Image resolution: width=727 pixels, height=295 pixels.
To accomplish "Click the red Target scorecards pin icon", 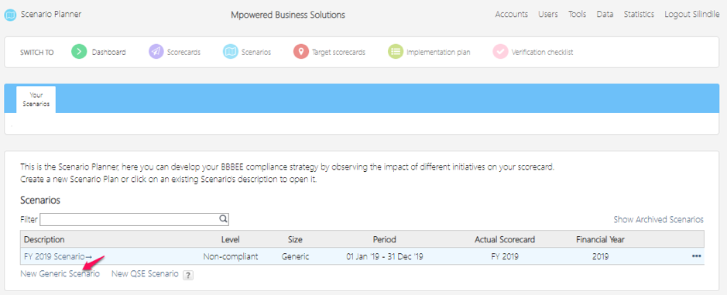I will point(301,52).
